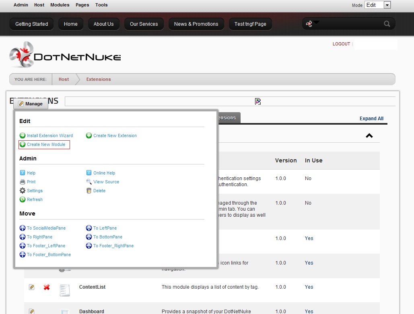Click the Expand All link
This screenshot has height=314, width=414.
[371, 118]
